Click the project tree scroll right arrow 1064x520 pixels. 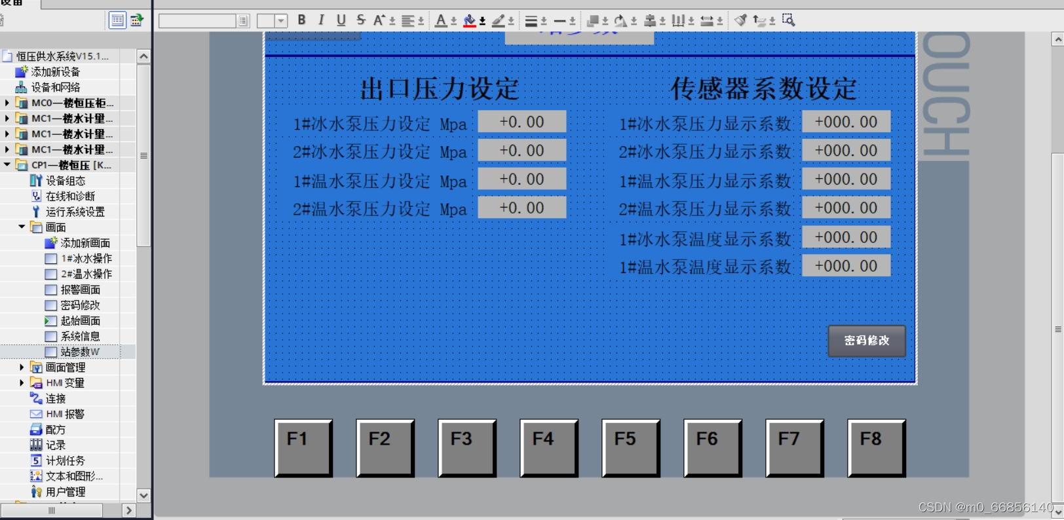click(128, 510)
